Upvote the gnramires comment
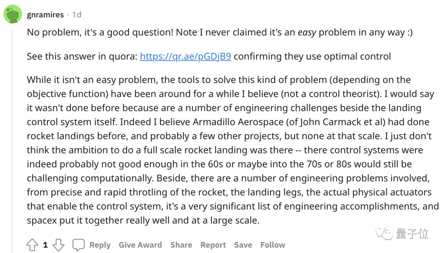 click(x=32, y=245)
